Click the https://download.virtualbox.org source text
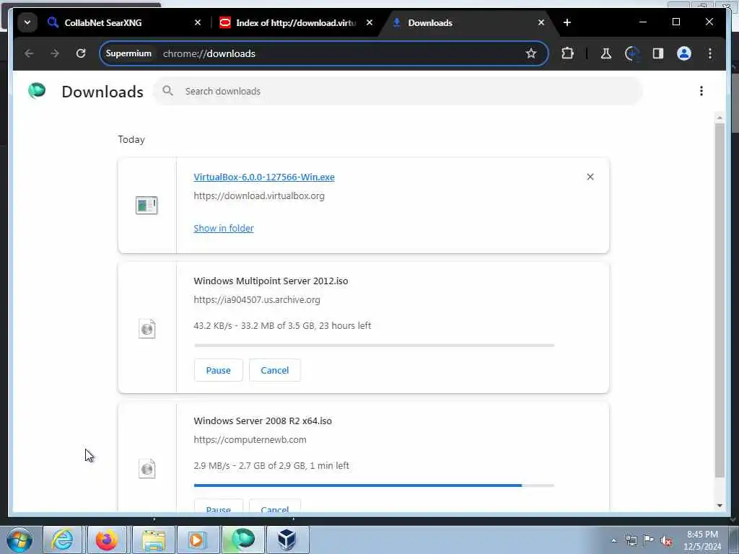This screenshot has height=554, width=739. (x=259, y=195)
